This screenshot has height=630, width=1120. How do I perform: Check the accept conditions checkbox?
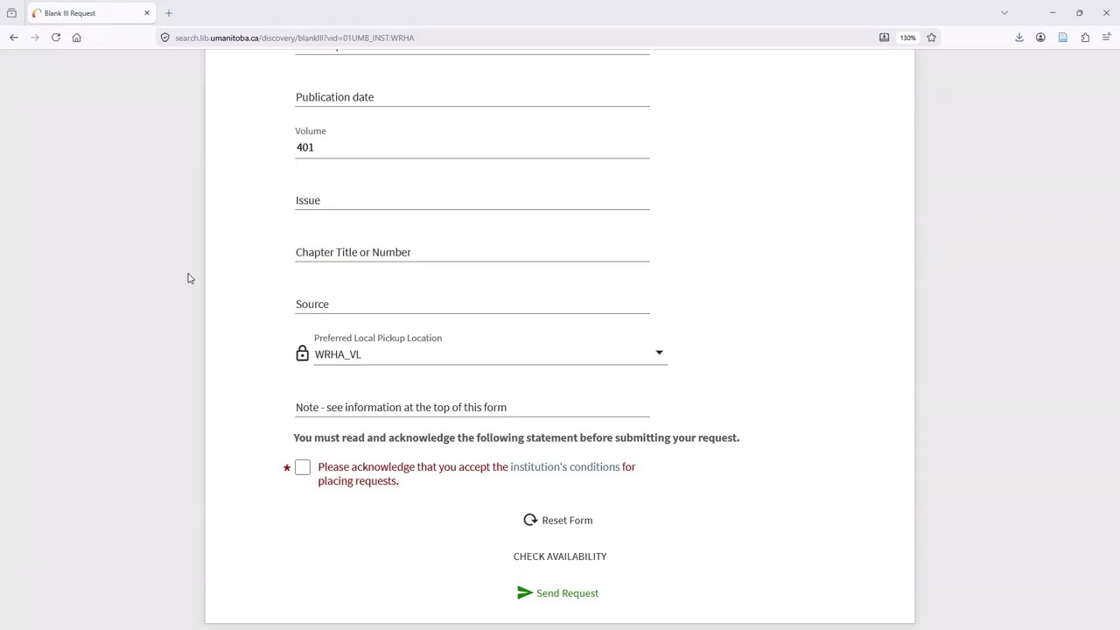coord(303,467)
